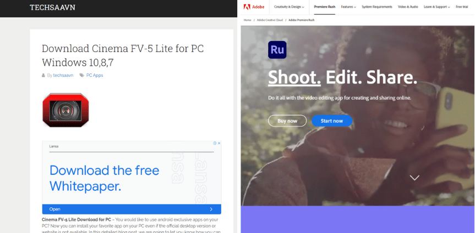
Task: Click the down chevron on hero image
Action: [414, 178]
